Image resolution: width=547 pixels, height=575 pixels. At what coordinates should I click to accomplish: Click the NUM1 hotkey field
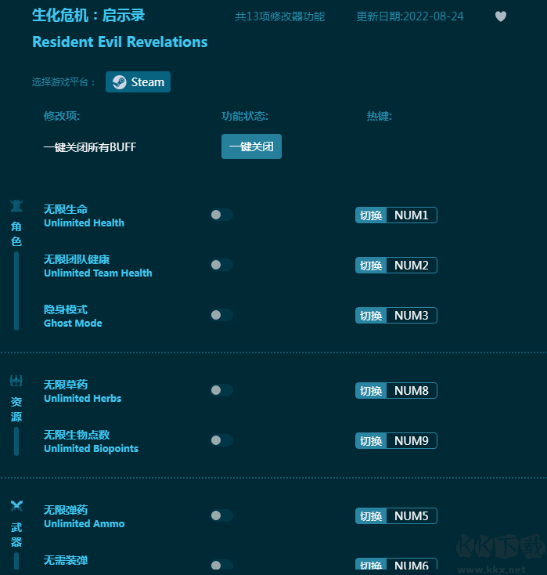[x=411, y=215]
